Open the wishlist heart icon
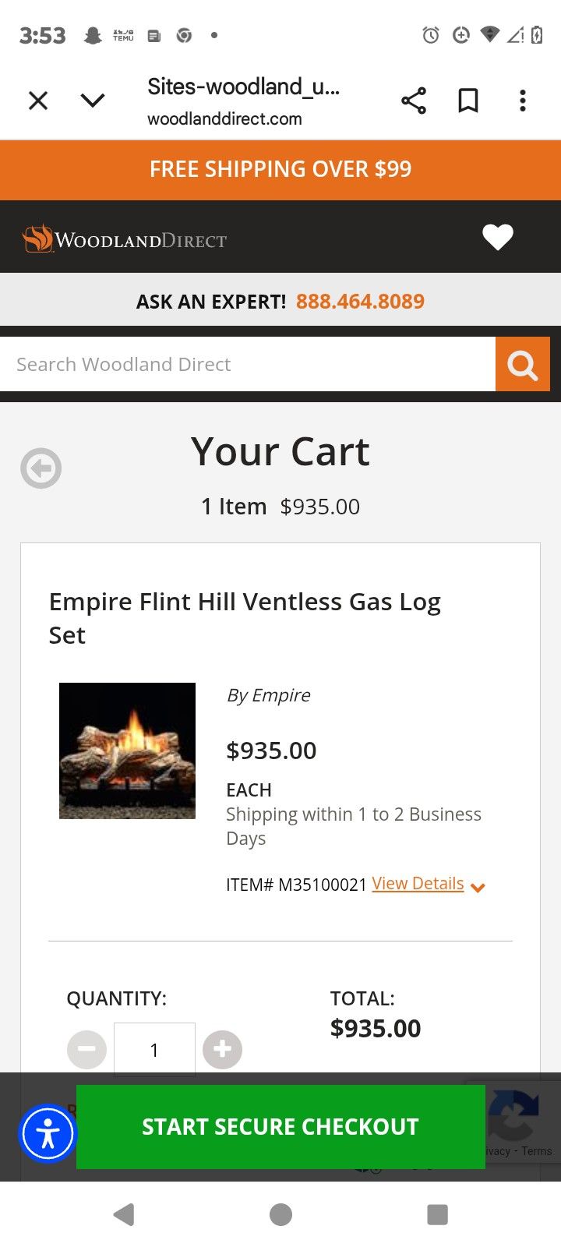 tap(498, 237)
